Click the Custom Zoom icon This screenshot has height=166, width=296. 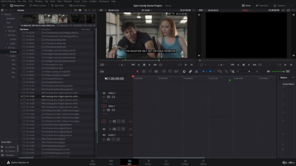click(232, 71)
